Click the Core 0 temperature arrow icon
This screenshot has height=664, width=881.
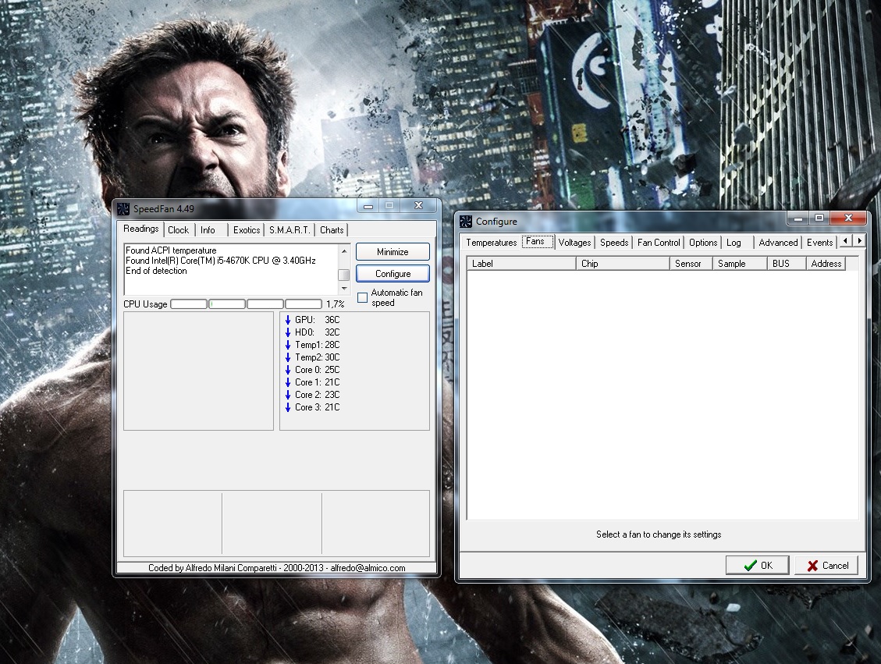click(x=288, y=370)
